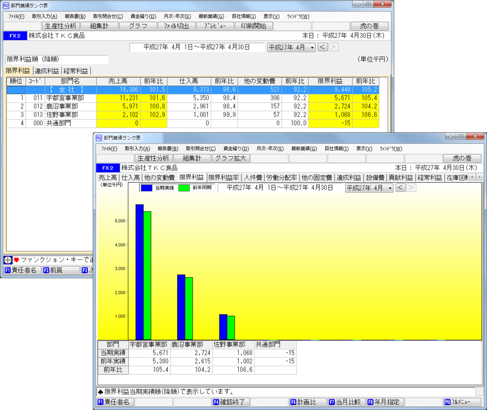Open ファイル(F) menu in back window
This screenshot has width=487, height=410.
pos(16,16)
